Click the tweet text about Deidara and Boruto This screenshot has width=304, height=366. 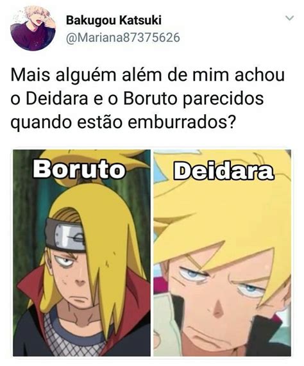pyautogui.click(x=148, y=99)
